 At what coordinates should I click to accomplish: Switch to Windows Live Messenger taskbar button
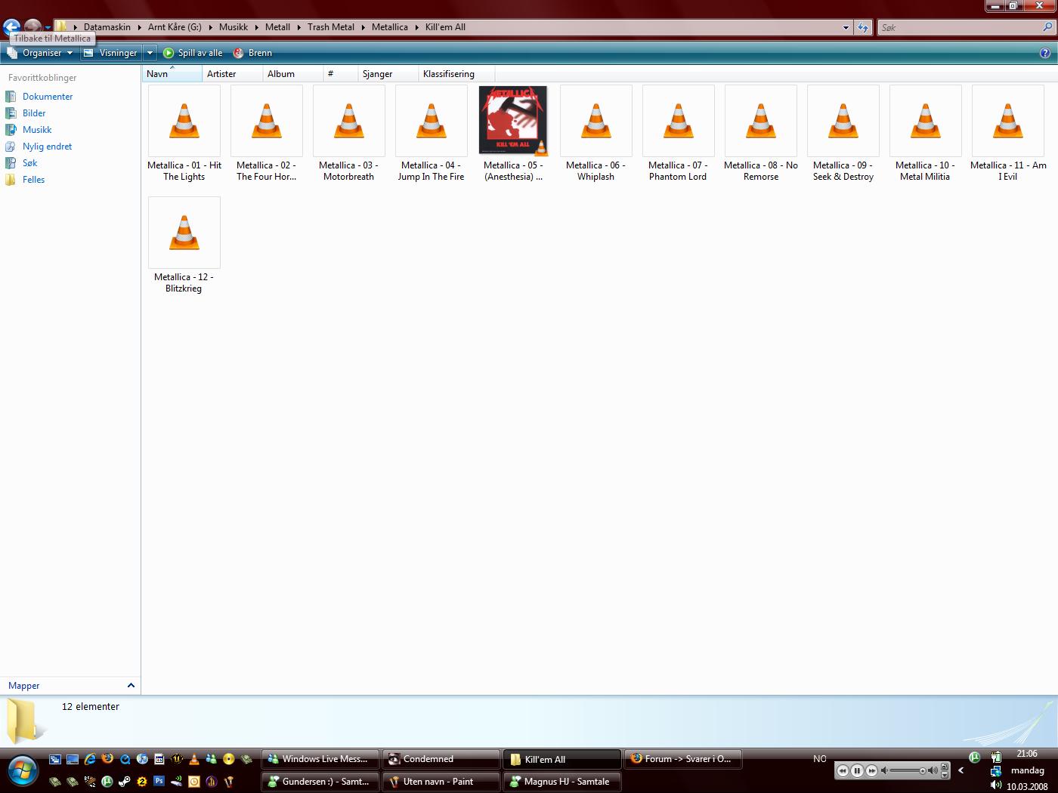(320, 759)
